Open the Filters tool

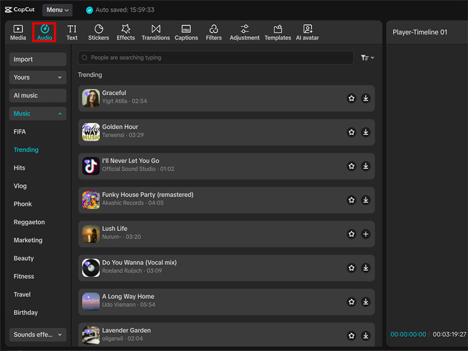(214, 32)
